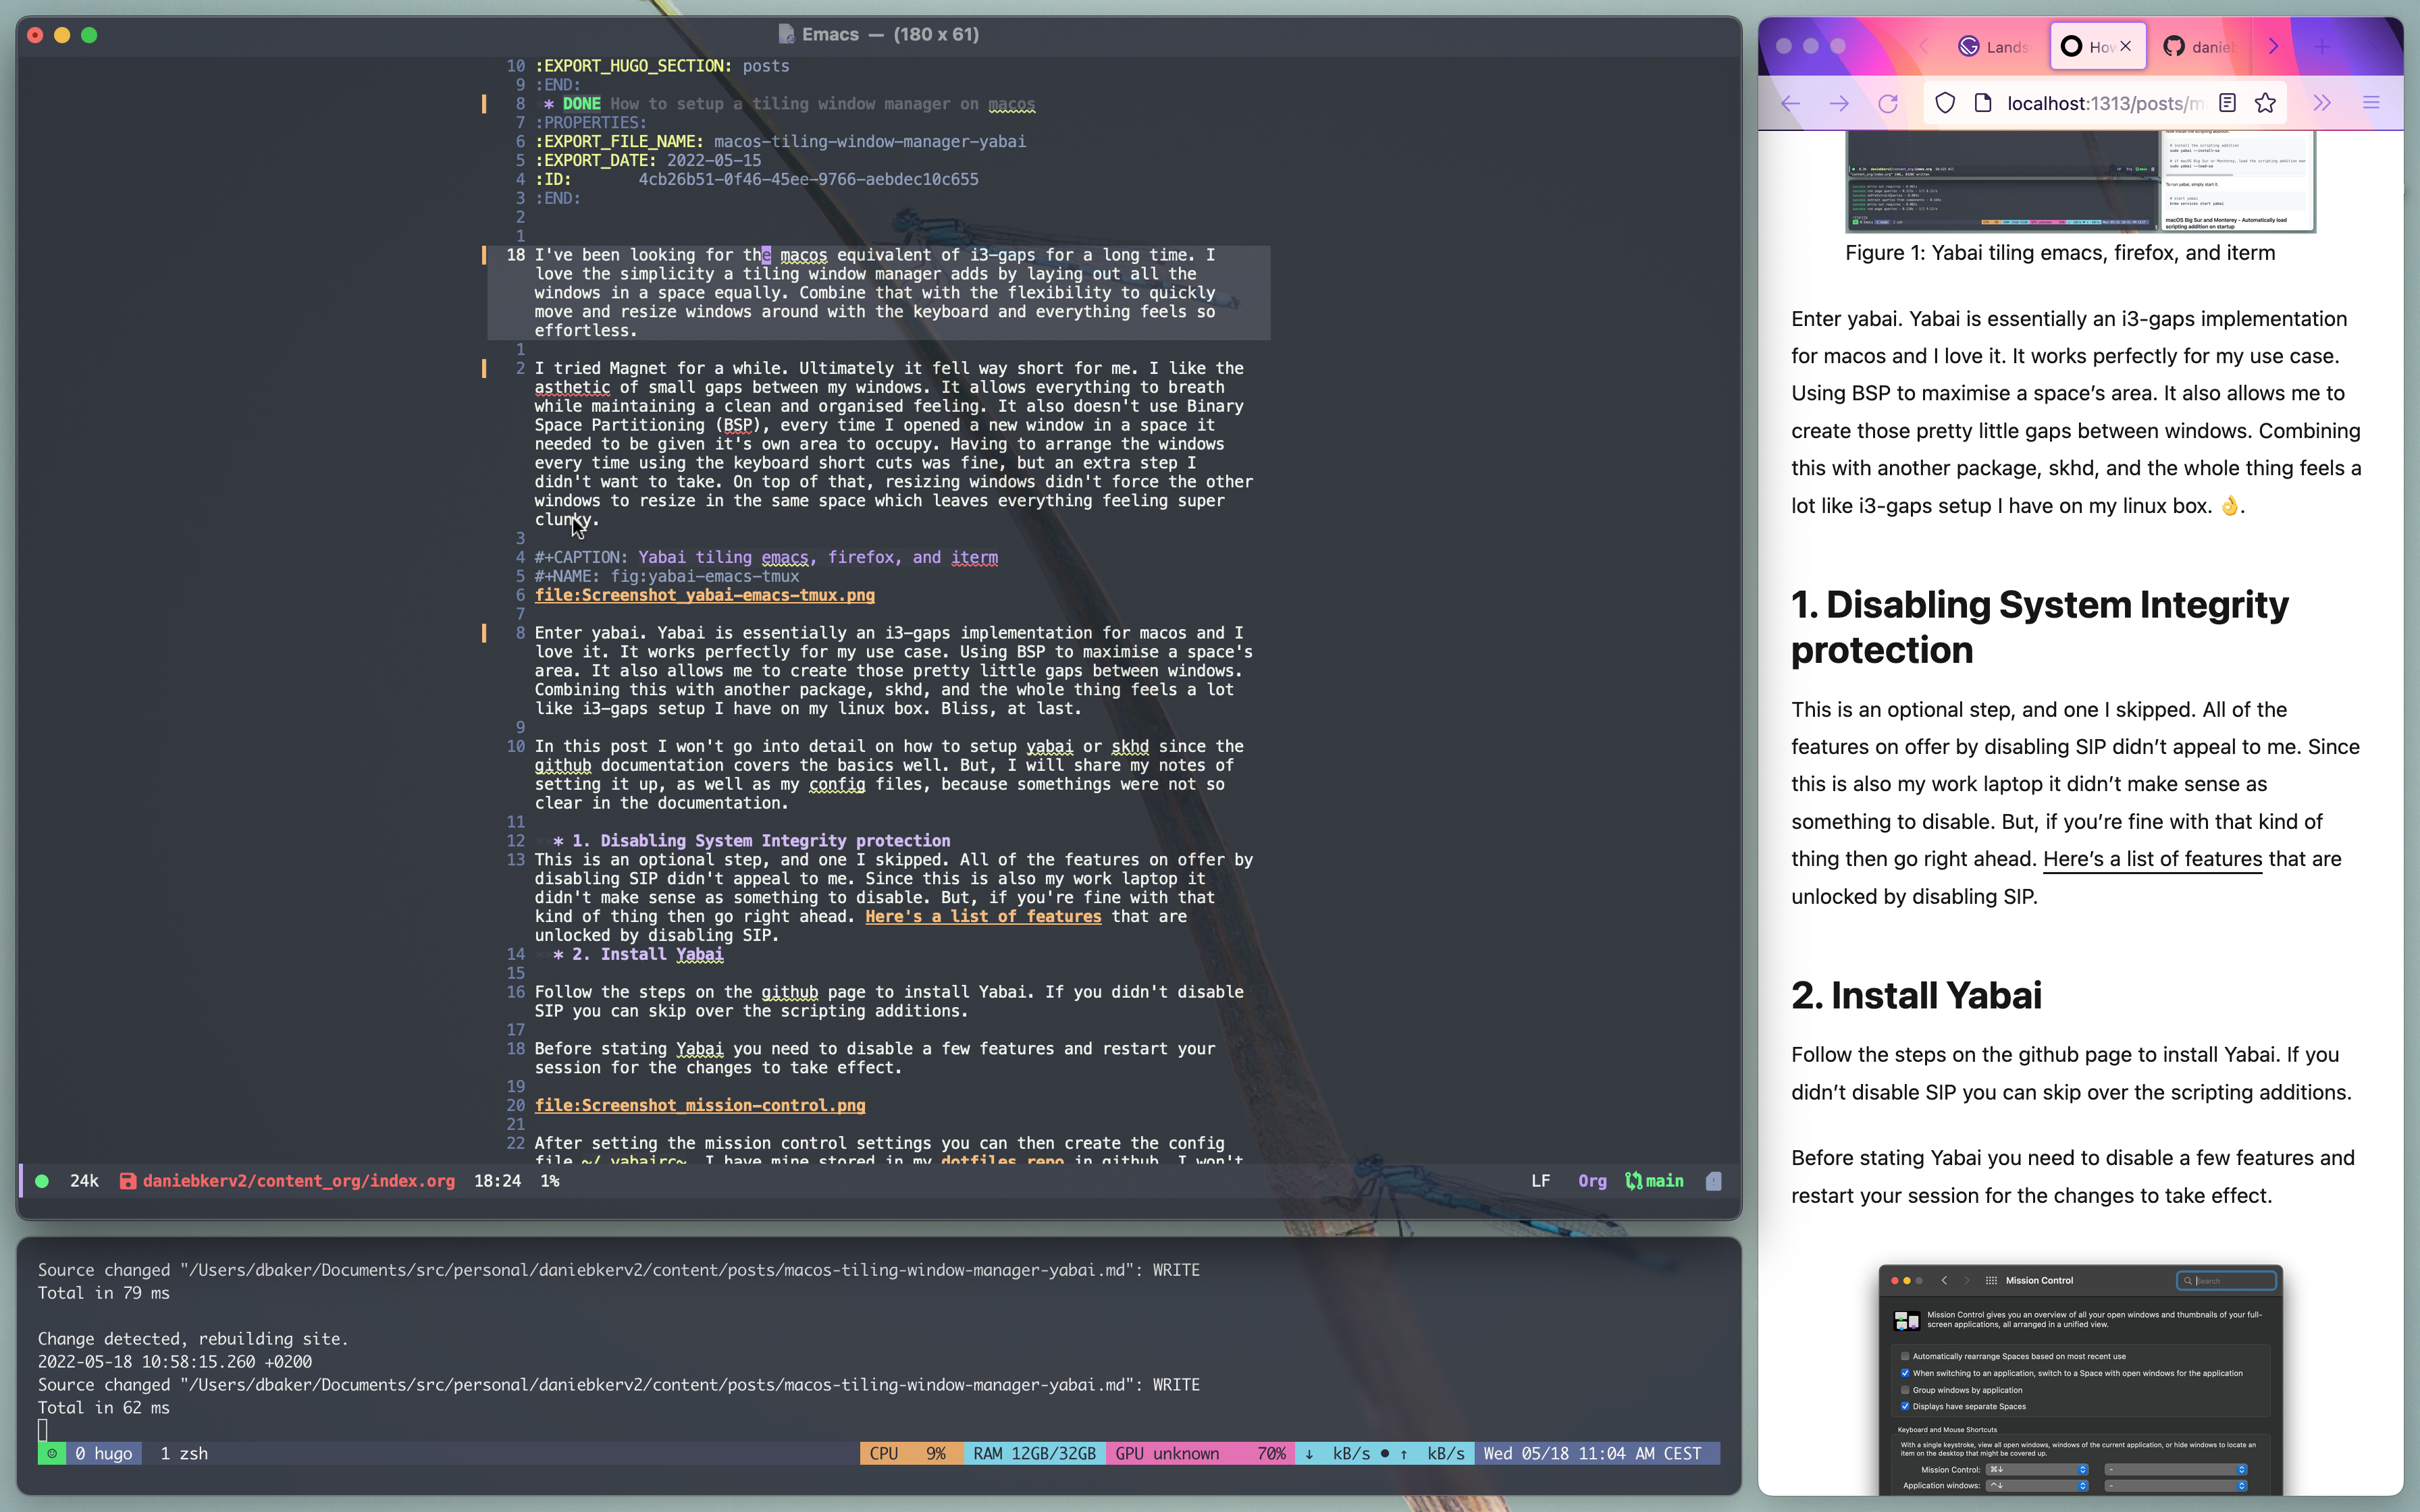Viewport: 2420px width, 1512px height.
Task: Reload the localhost page in Firefox
Action: [1887, 103]
